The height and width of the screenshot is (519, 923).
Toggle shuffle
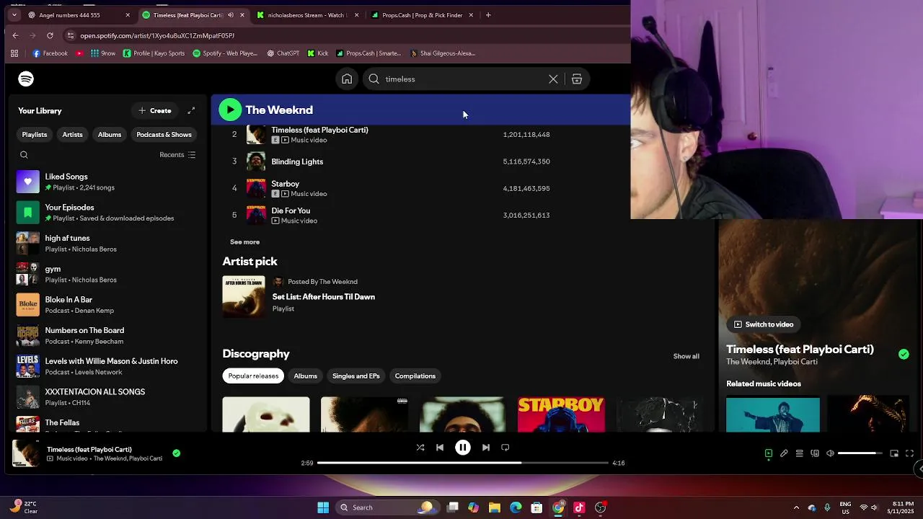pyautogui.click(x=420, y=448)
